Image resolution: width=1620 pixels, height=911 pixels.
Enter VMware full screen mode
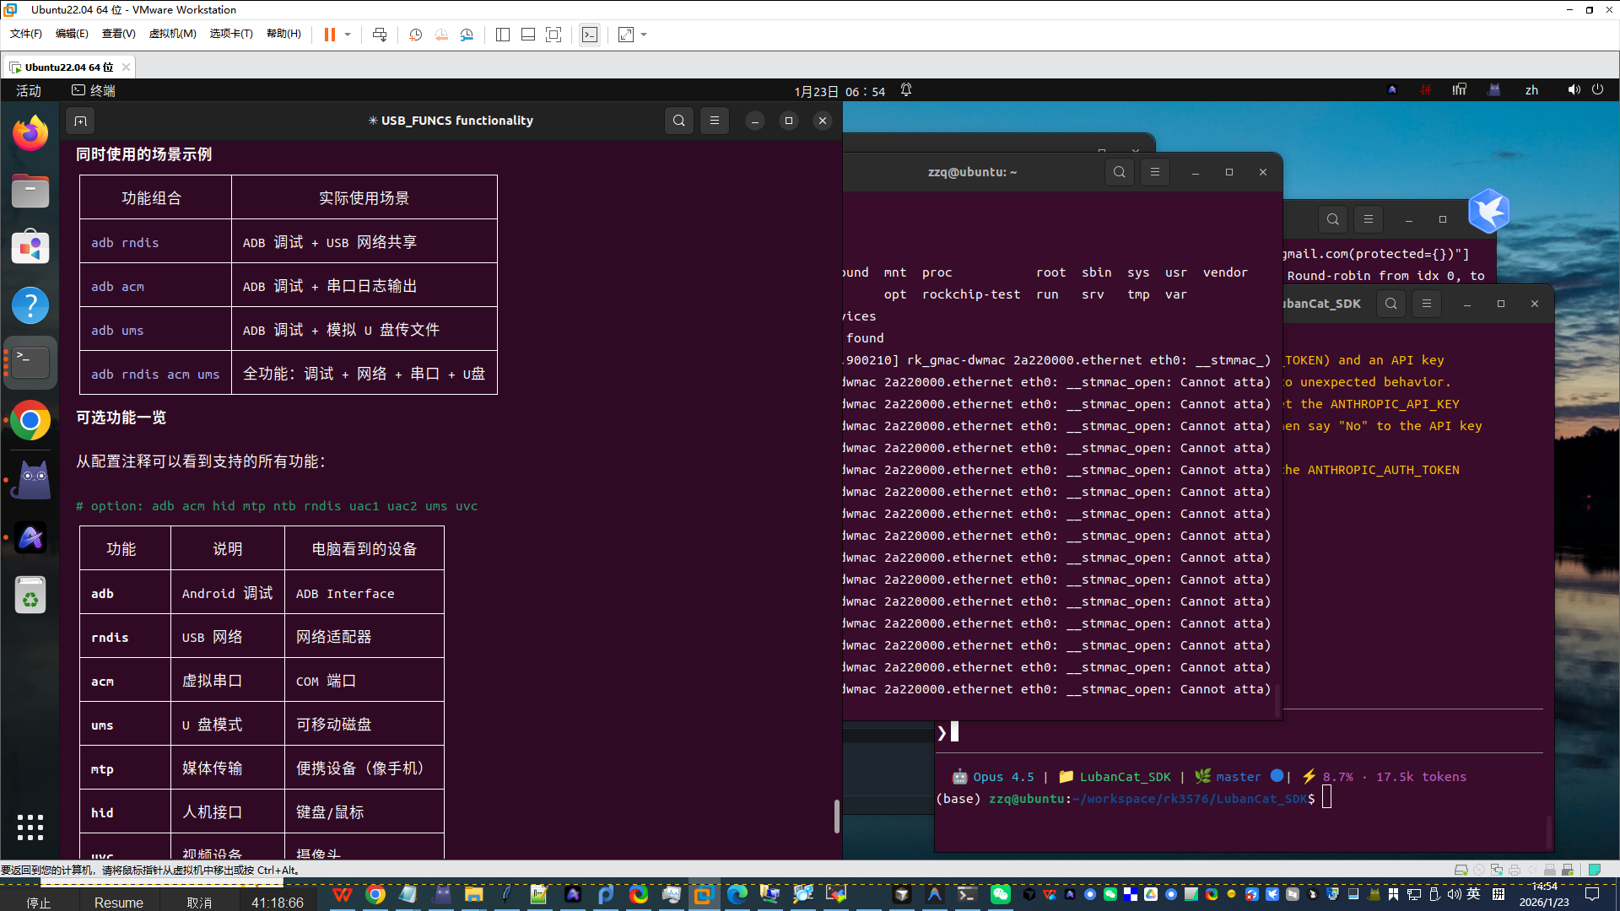[553, 35]
